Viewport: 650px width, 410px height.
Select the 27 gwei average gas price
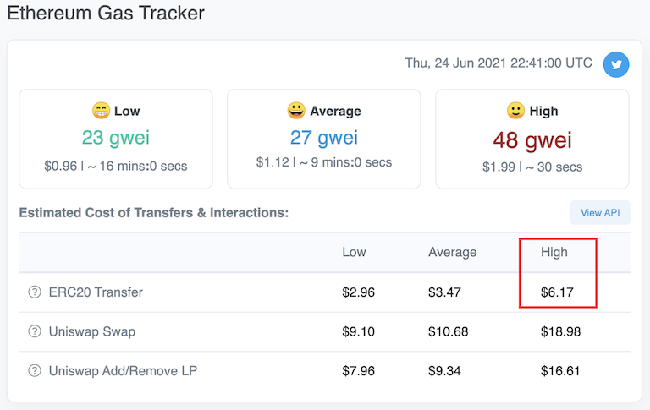pyautogui.click(x=324, y=138)
